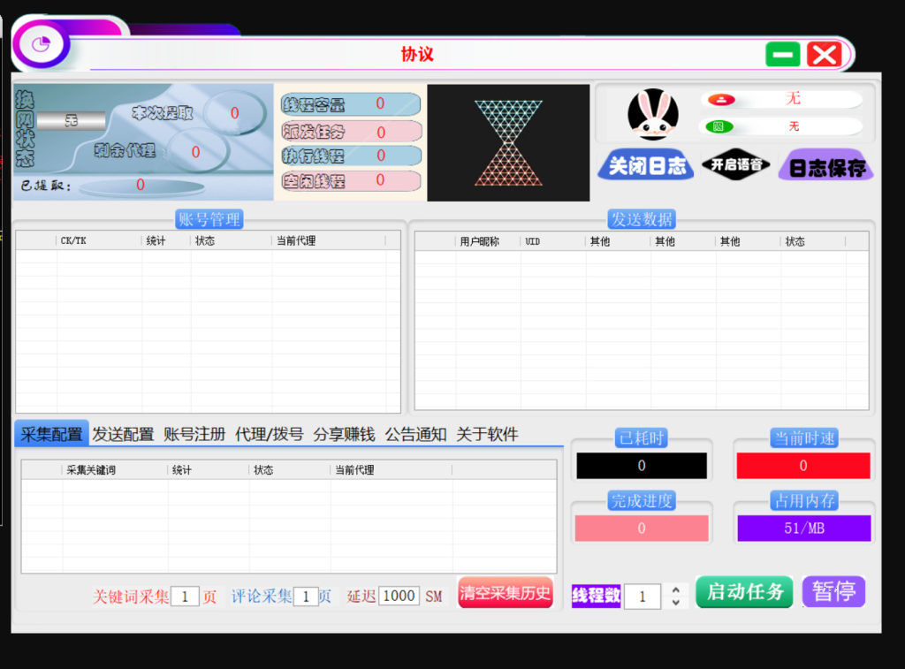Viewport: 905px width, 669px height.
Task: Click the purple pie chart app logo
Action: pyautogui.click(x=41, y=44)
